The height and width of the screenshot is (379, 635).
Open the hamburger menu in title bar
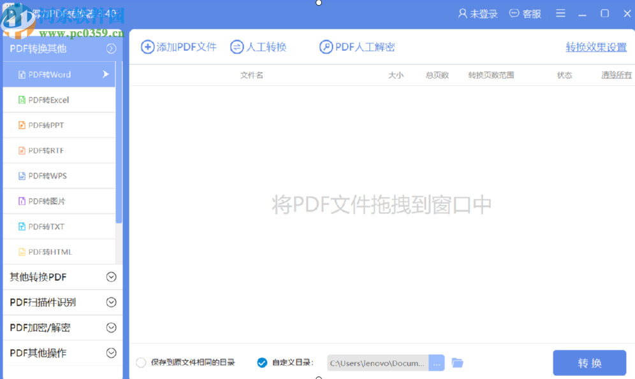coord(560,13)
